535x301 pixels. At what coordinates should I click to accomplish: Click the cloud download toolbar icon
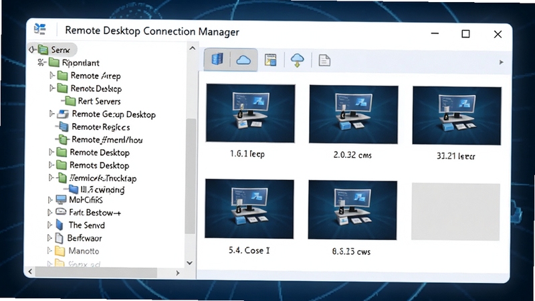coord(297,60)
